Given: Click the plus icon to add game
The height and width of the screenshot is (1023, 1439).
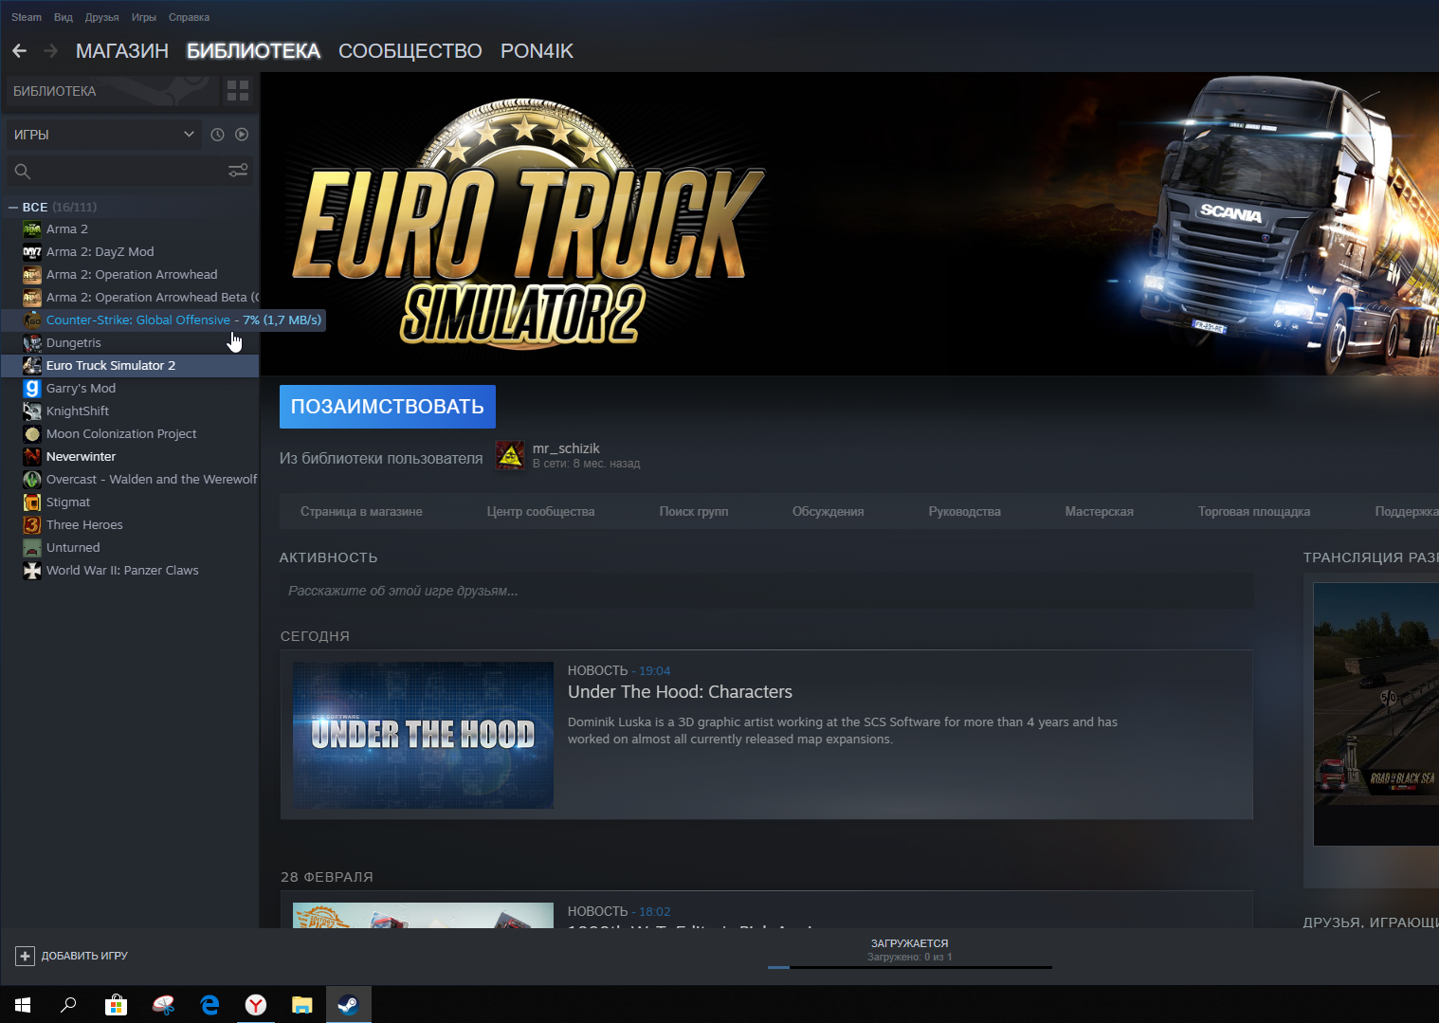Looking at the screenshot, I should (x=26, y=956).
